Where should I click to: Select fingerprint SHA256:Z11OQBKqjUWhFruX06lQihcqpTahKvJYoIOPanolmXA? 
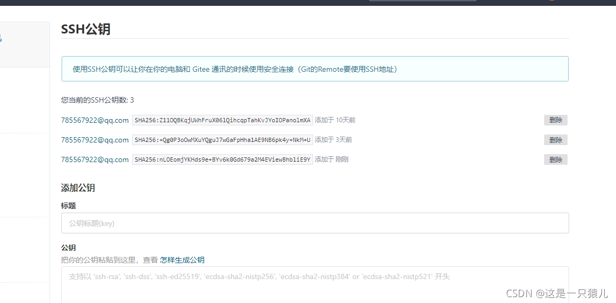(x=223, y=120)
